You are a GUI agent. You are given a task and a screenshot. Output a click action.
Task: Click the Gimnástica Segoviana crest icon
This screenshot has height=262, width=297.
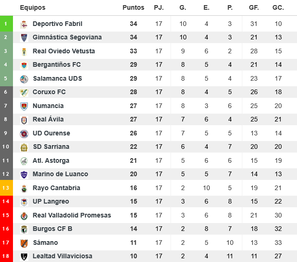tap(24, 38)
